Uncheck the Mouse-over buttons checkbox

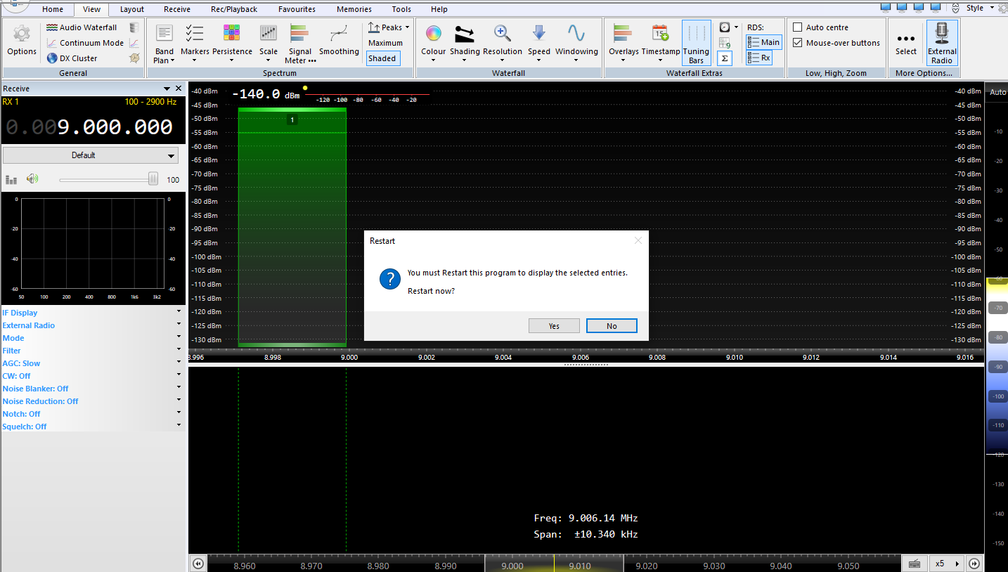(x=798, y=43)
